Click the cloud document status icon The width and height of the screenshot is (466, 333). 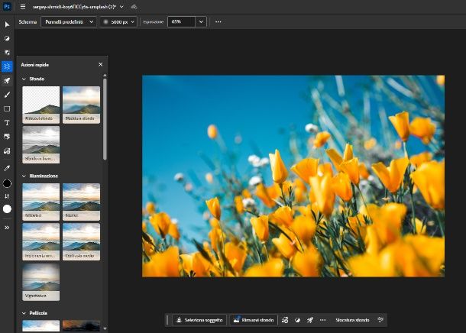pyautogui.click(x=134, y=7)
